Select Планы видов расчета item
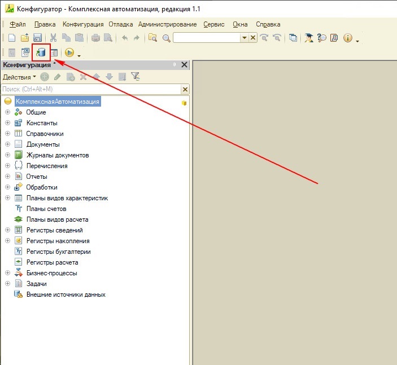The height and width of the screenshot is (365, 397). 58,219
